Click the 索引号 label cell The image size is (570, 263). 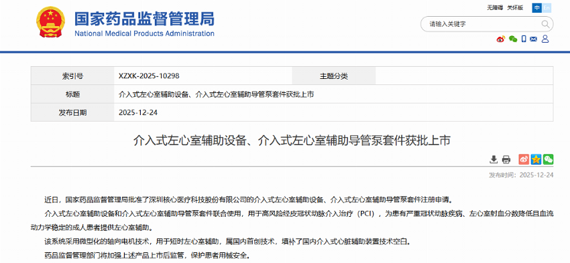coord(72,76)
